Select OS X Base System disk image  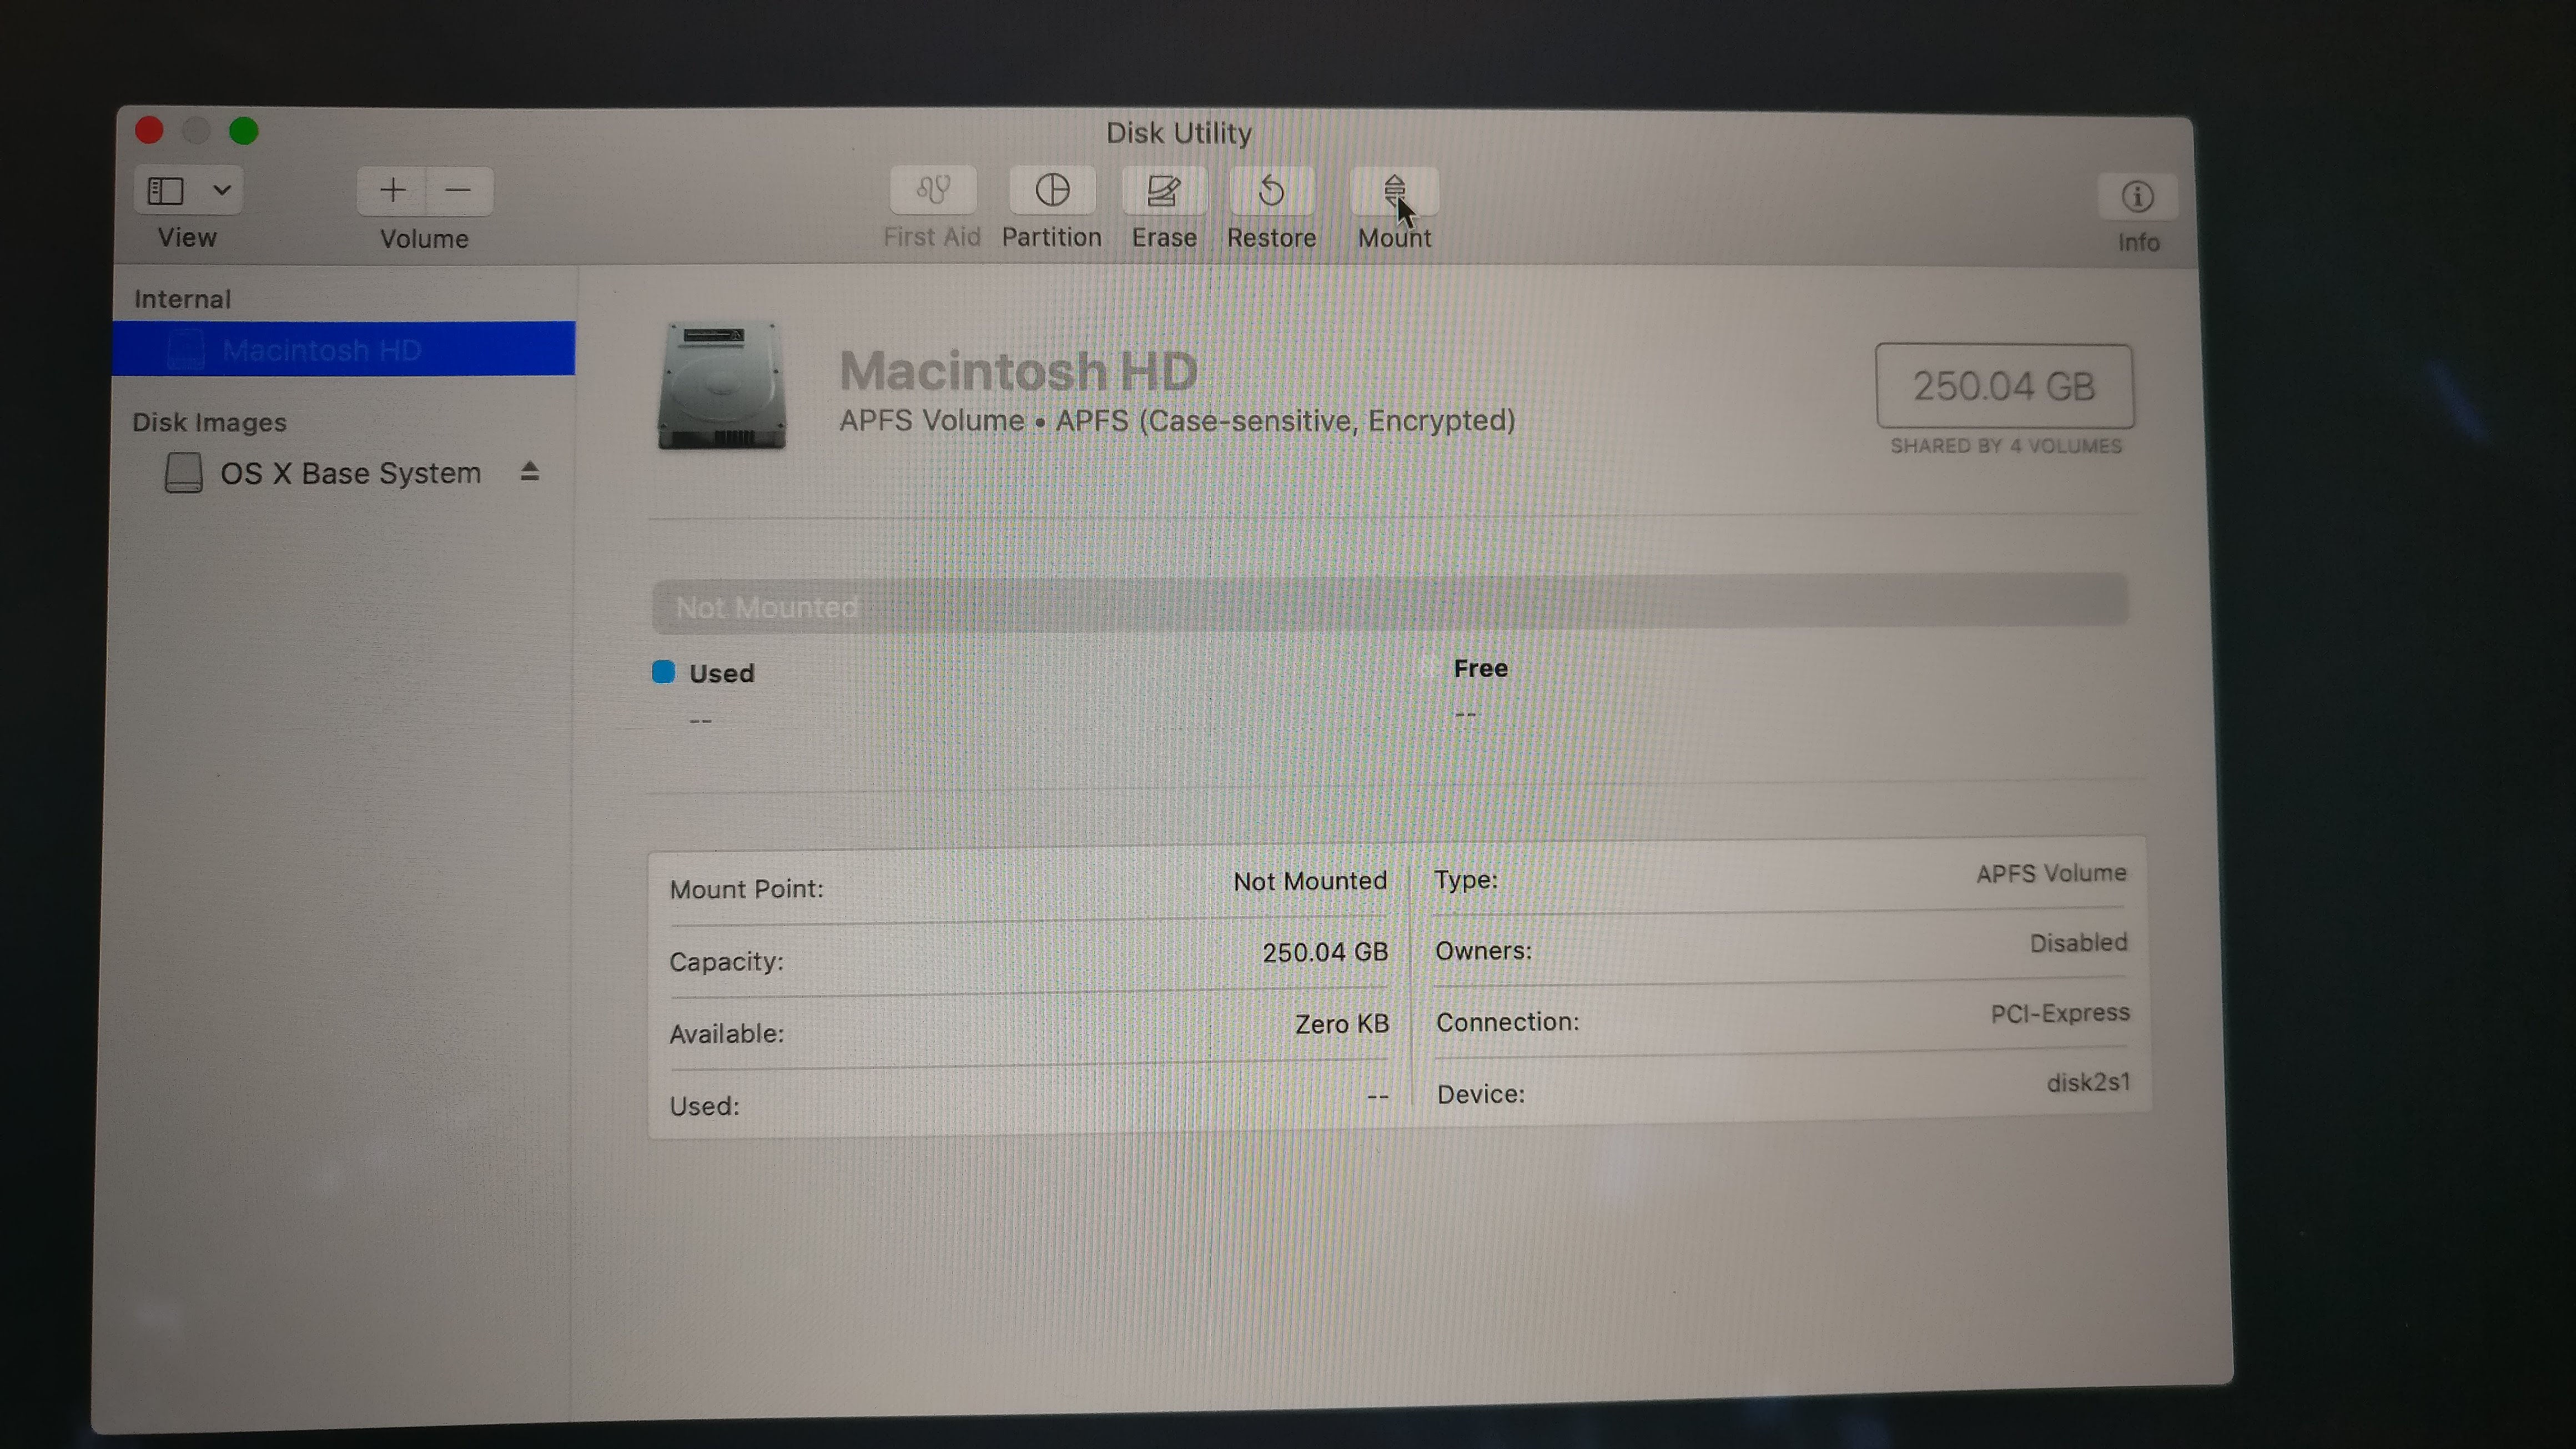tap(350, 473)
